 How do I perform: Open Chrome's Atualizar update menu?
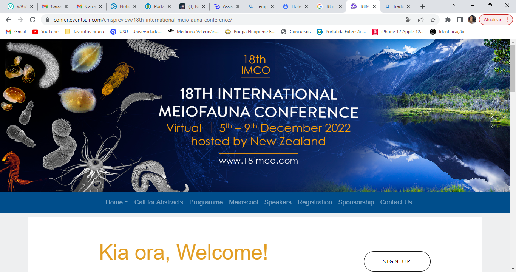(x=496, y=20)
